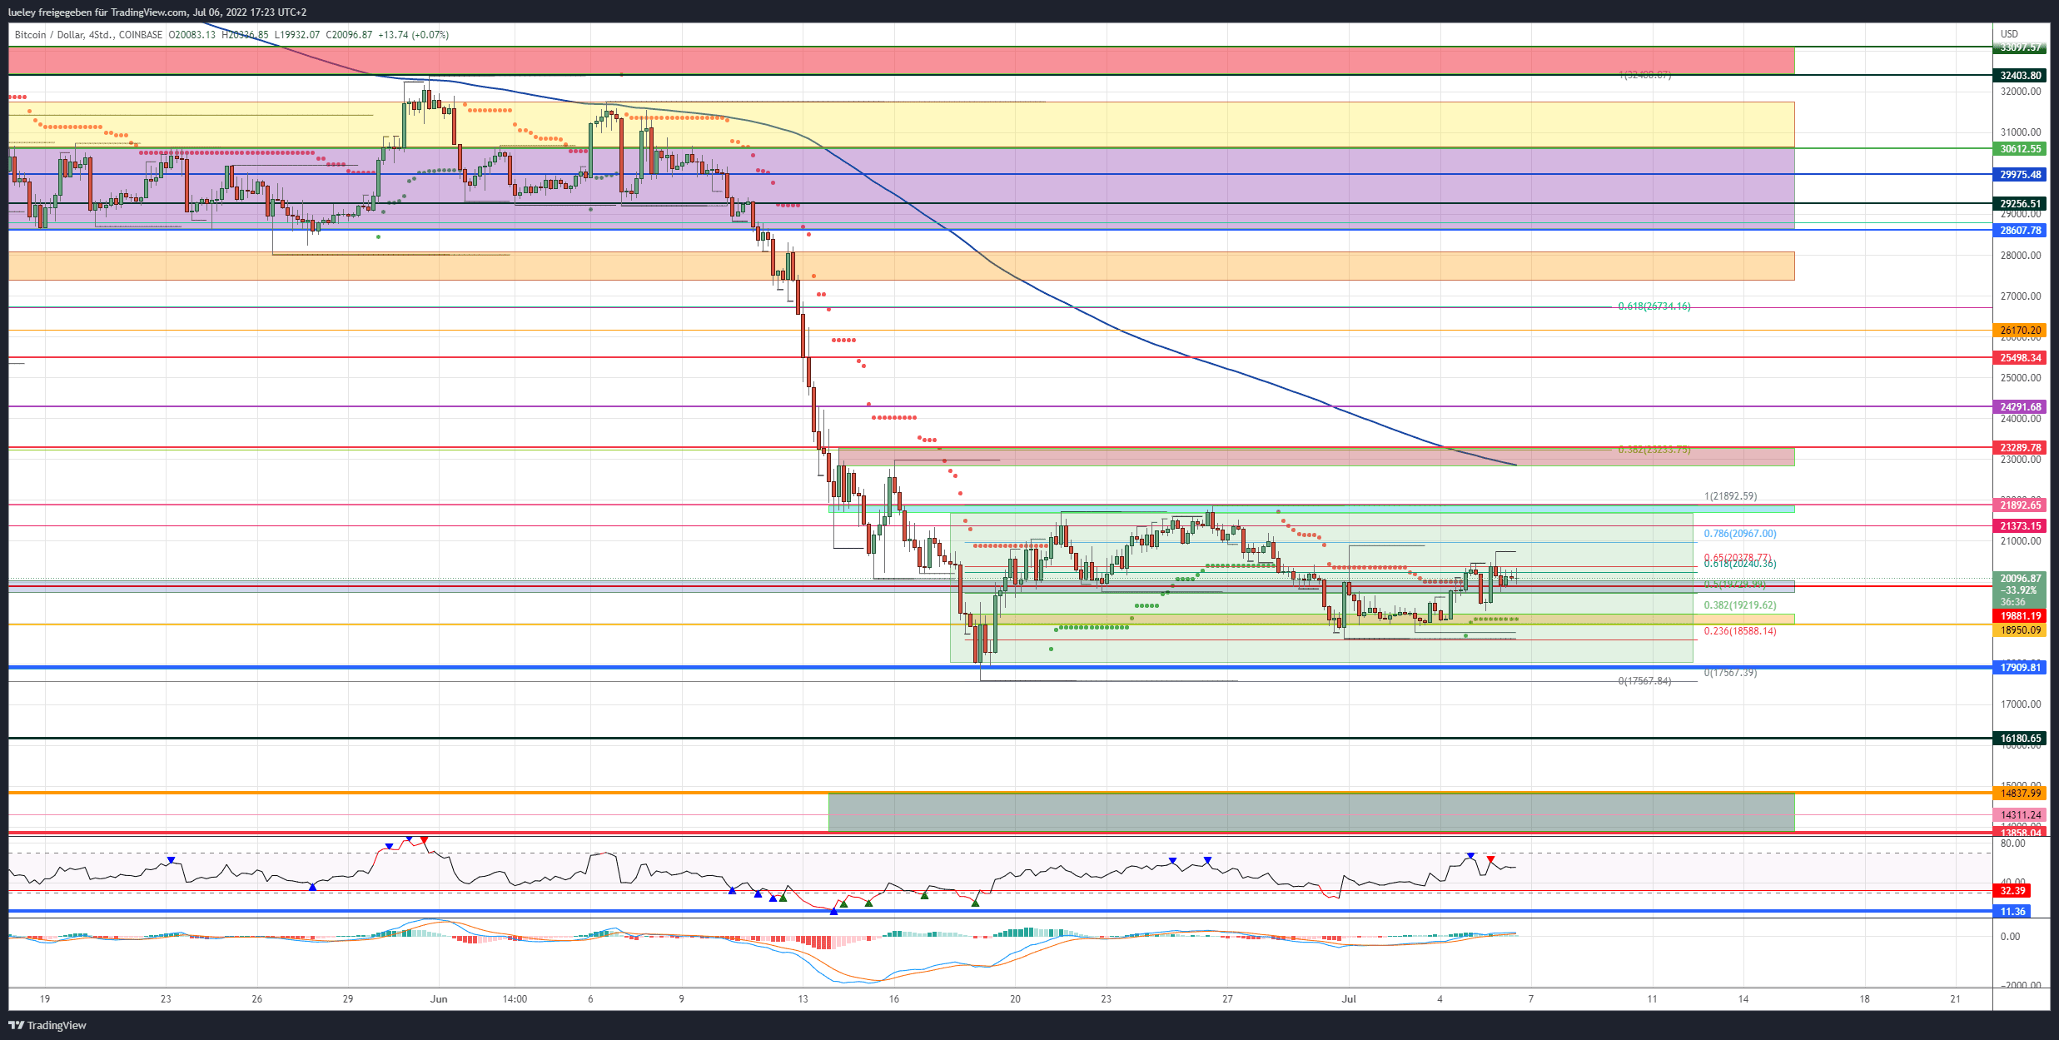Select the current price label 20096.87
2059x1040 pixels.
click(x=2020, y=578)
